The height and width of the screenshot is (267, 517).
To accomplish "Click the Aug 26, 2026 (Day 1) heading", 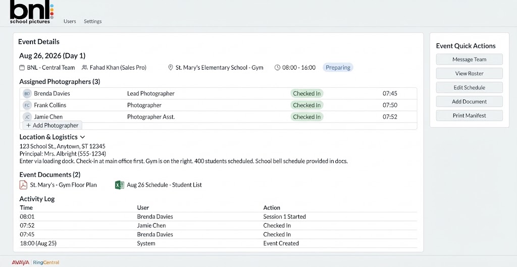I will pos(53,56).
